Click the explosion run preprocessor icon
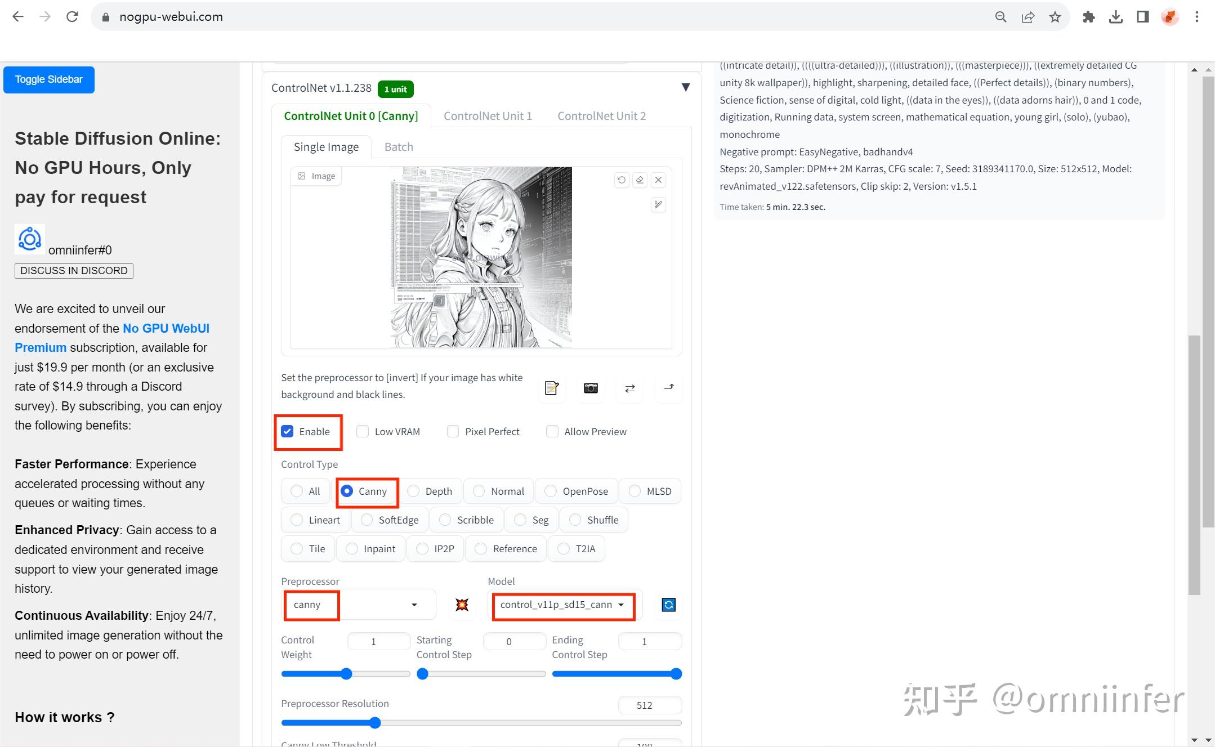Image resolution: width=1215 pixels, height=747 pixels. (x=462, y=605)
